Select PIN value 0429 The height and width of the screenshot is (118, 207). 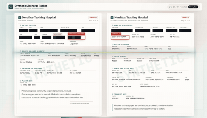187,80
